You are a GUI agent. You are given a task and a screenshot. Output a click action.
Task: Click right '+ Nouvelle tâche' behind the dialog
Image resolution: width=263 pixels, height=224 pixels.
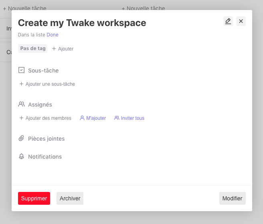click(x=143, y=8)
